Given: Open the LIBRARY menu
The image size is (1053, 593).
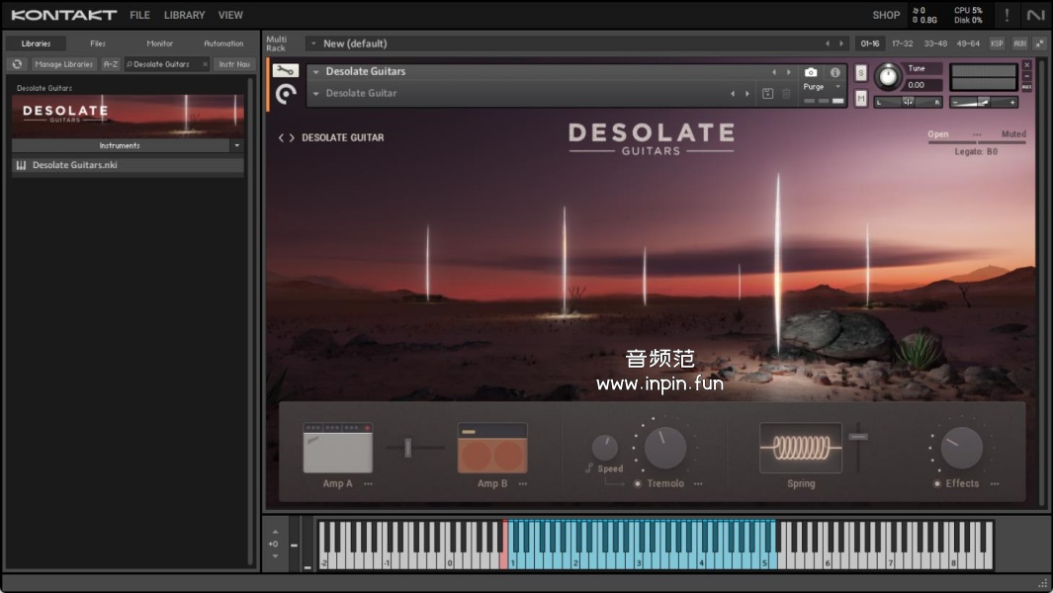Looking at the screenshot, I should [x=184, y=15].
